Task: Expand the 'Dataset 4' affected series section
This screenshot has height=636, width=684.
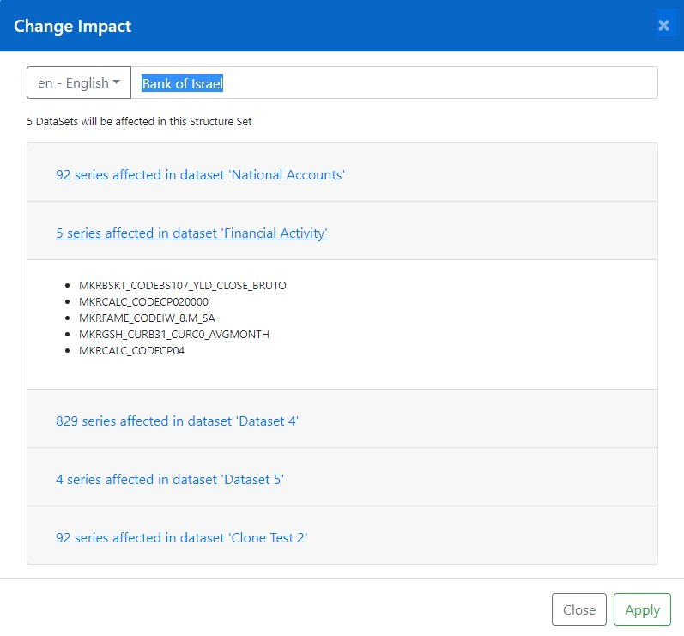Action: [x=177, y=421]
